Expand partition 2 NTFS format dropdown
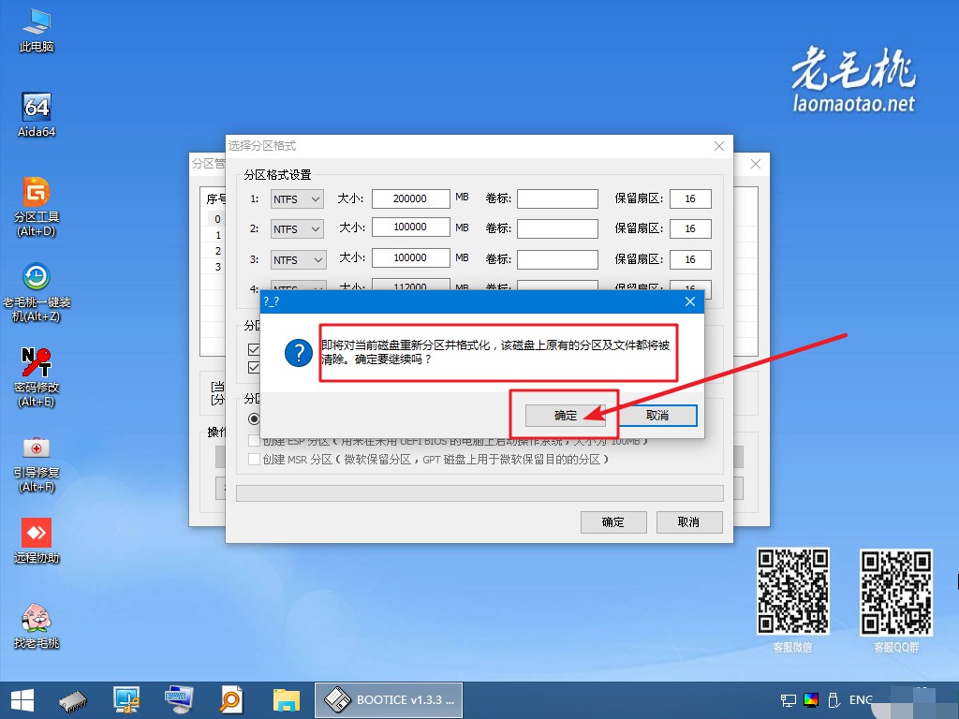 [297, 228]
